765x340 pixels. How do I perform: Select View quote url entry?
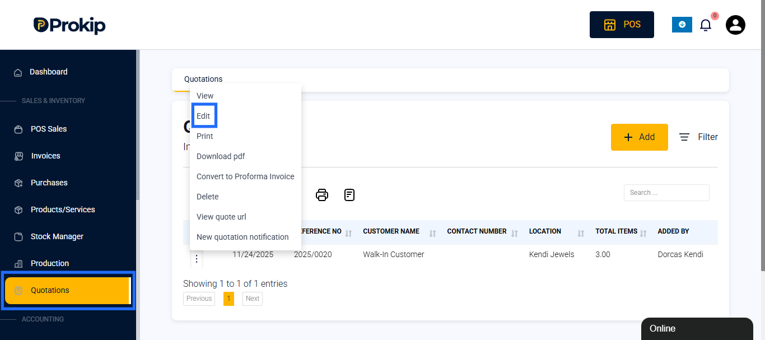tap(245, 217)
